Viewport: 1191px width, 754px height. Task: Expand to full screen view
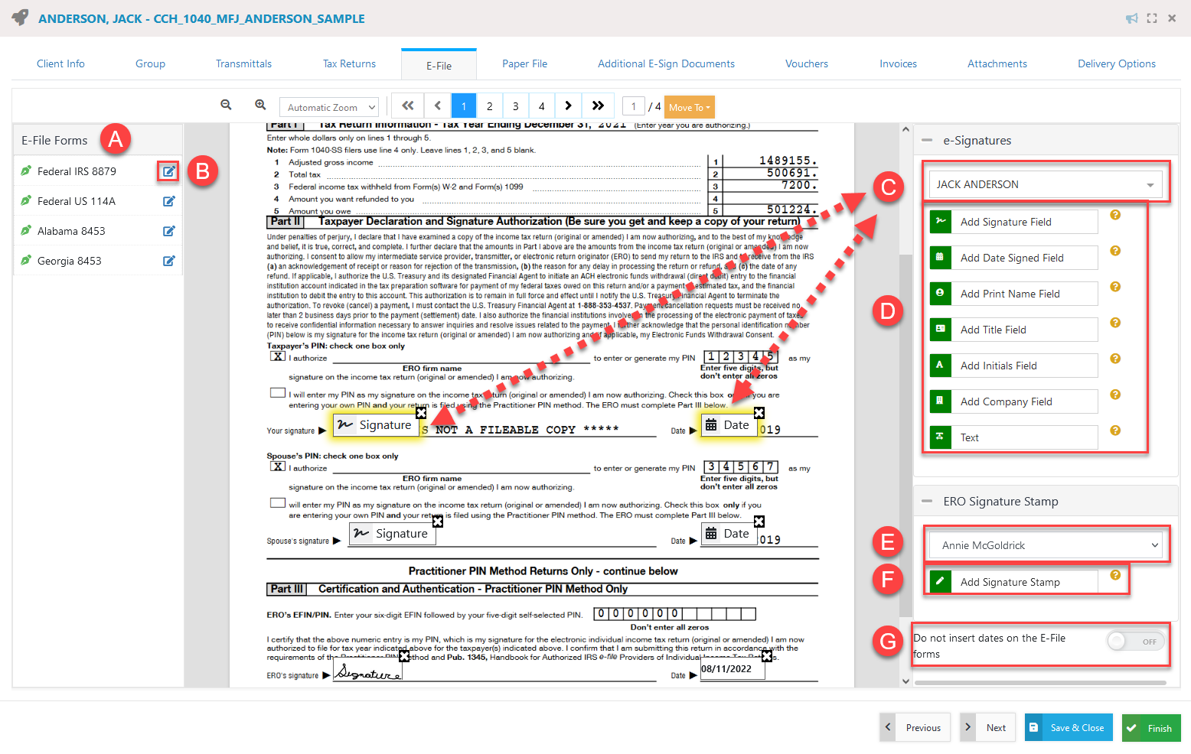(x=1152, y=18)
